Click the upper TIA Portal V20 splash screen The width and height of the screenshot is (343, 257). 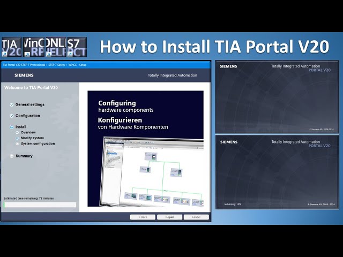(277, 97)
